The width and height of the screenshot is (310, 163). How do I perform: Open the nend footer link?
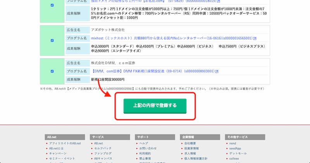[x=233, y=143]
